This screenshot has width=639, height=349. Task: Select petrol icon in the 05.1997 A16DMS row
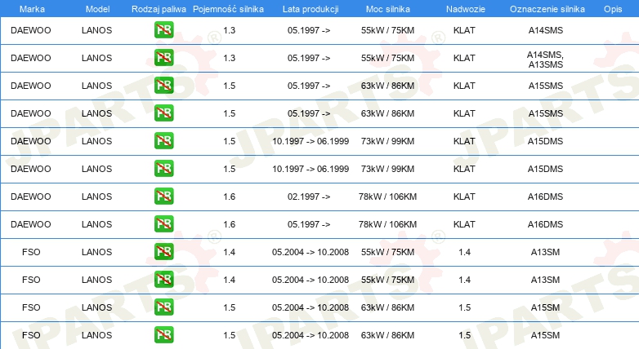163,223
